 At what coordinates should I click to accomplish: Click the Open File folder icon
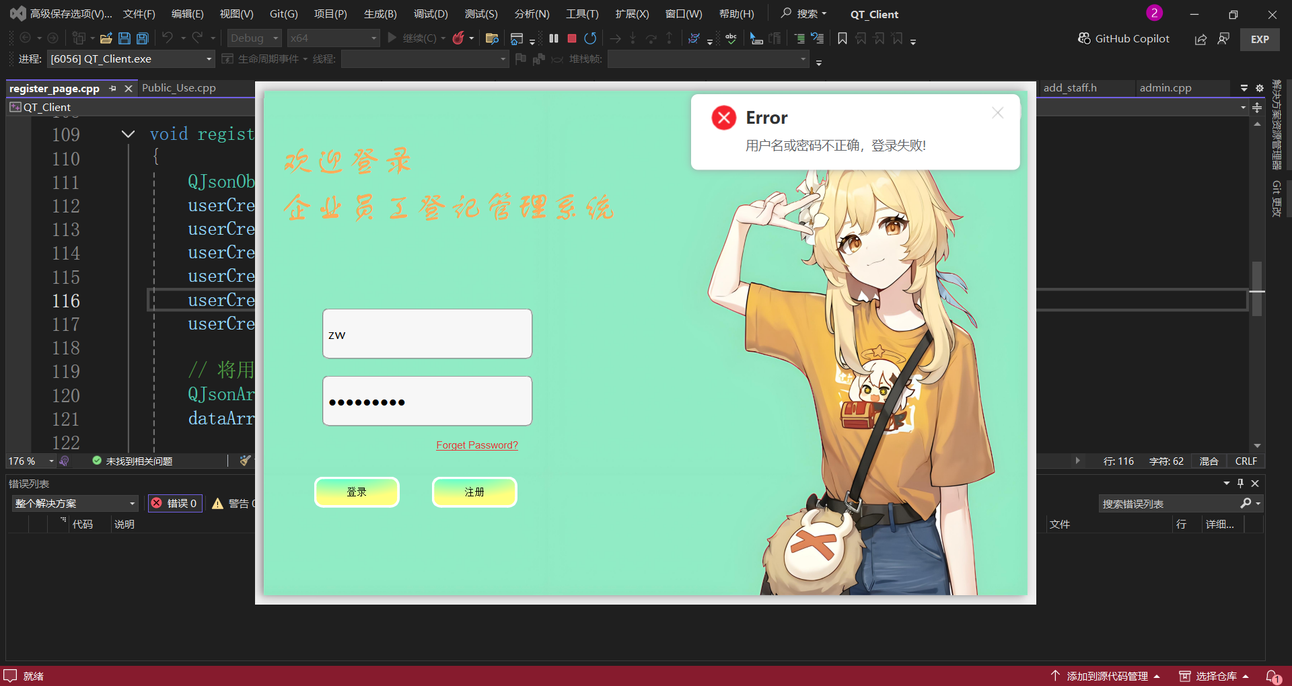coord(106,38)
